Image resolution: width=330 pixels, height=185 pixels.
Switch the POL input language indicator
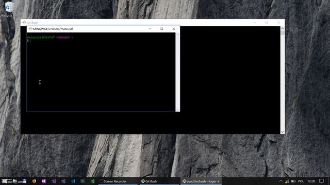pyautogui.click(x=301, y=181)
